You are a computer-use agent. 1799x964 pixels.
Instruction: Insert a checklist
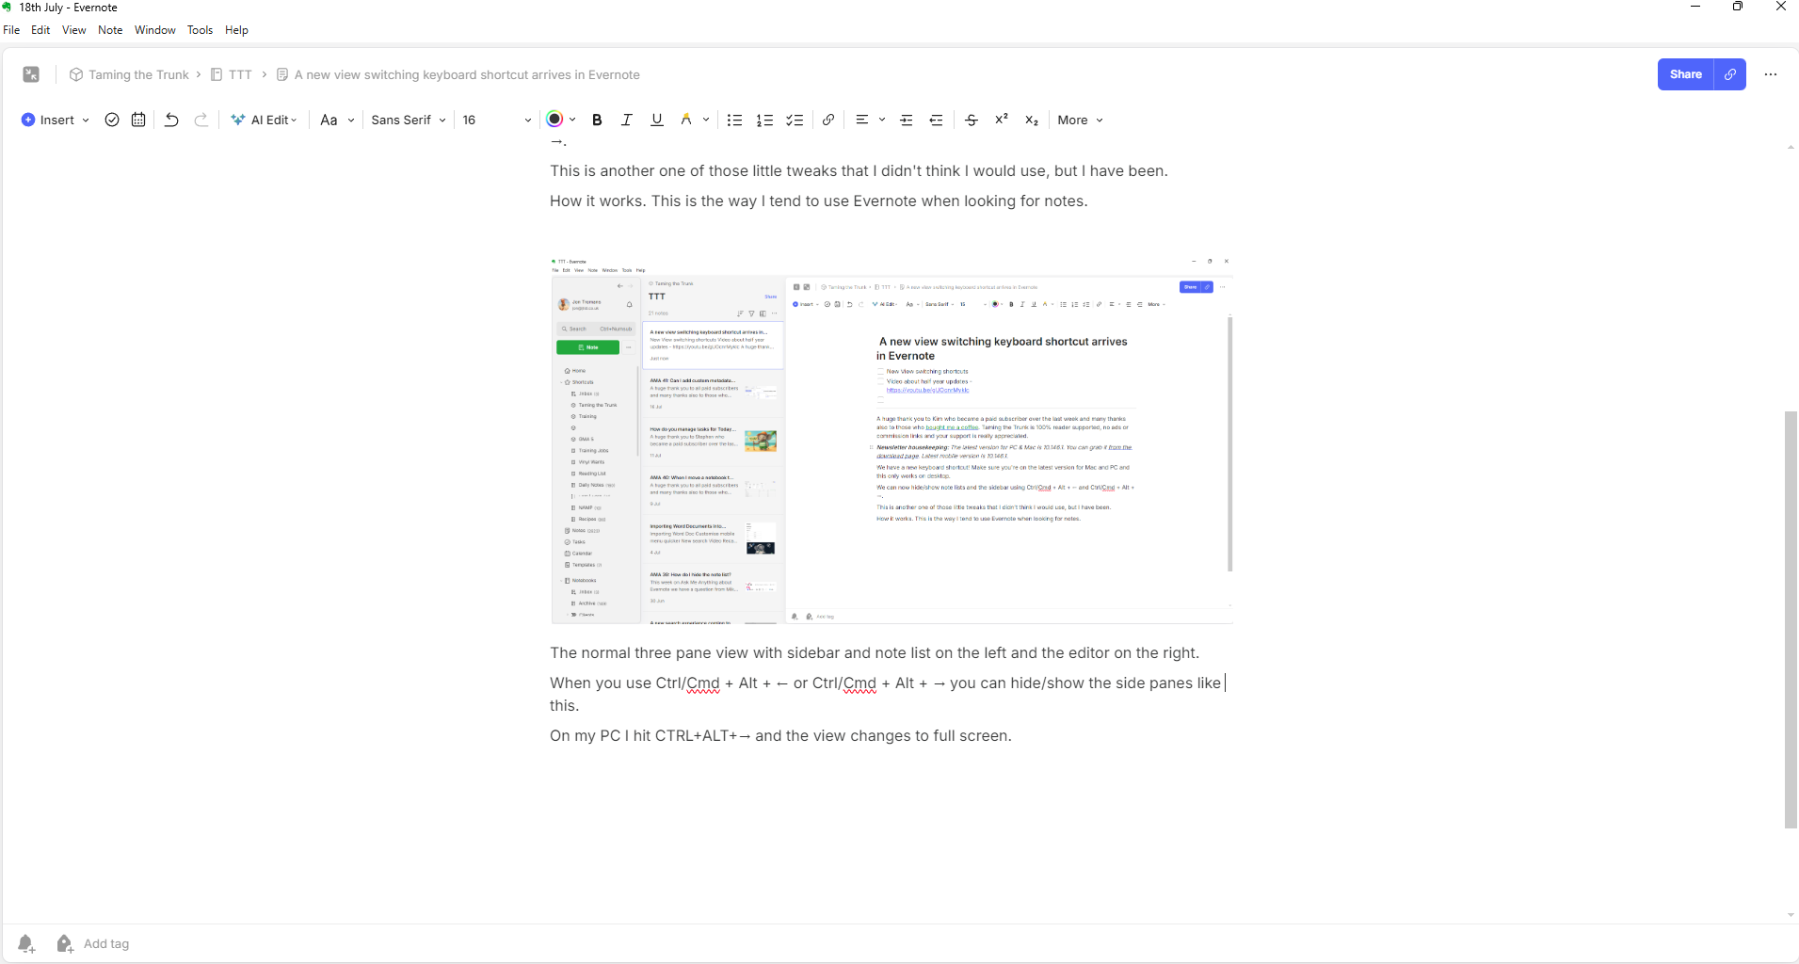(x=795, y=120)
